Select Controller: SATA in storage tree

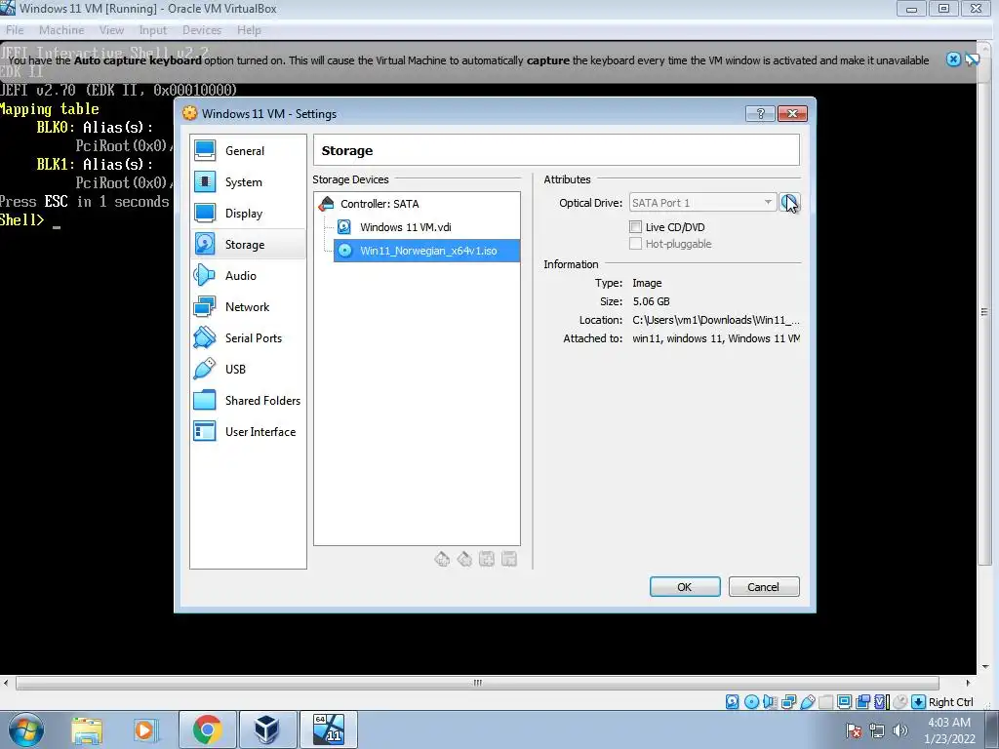point(380,204)
